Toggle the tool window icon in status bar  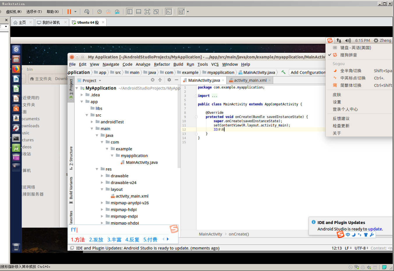pyautogui.click(x=72, y=248)
